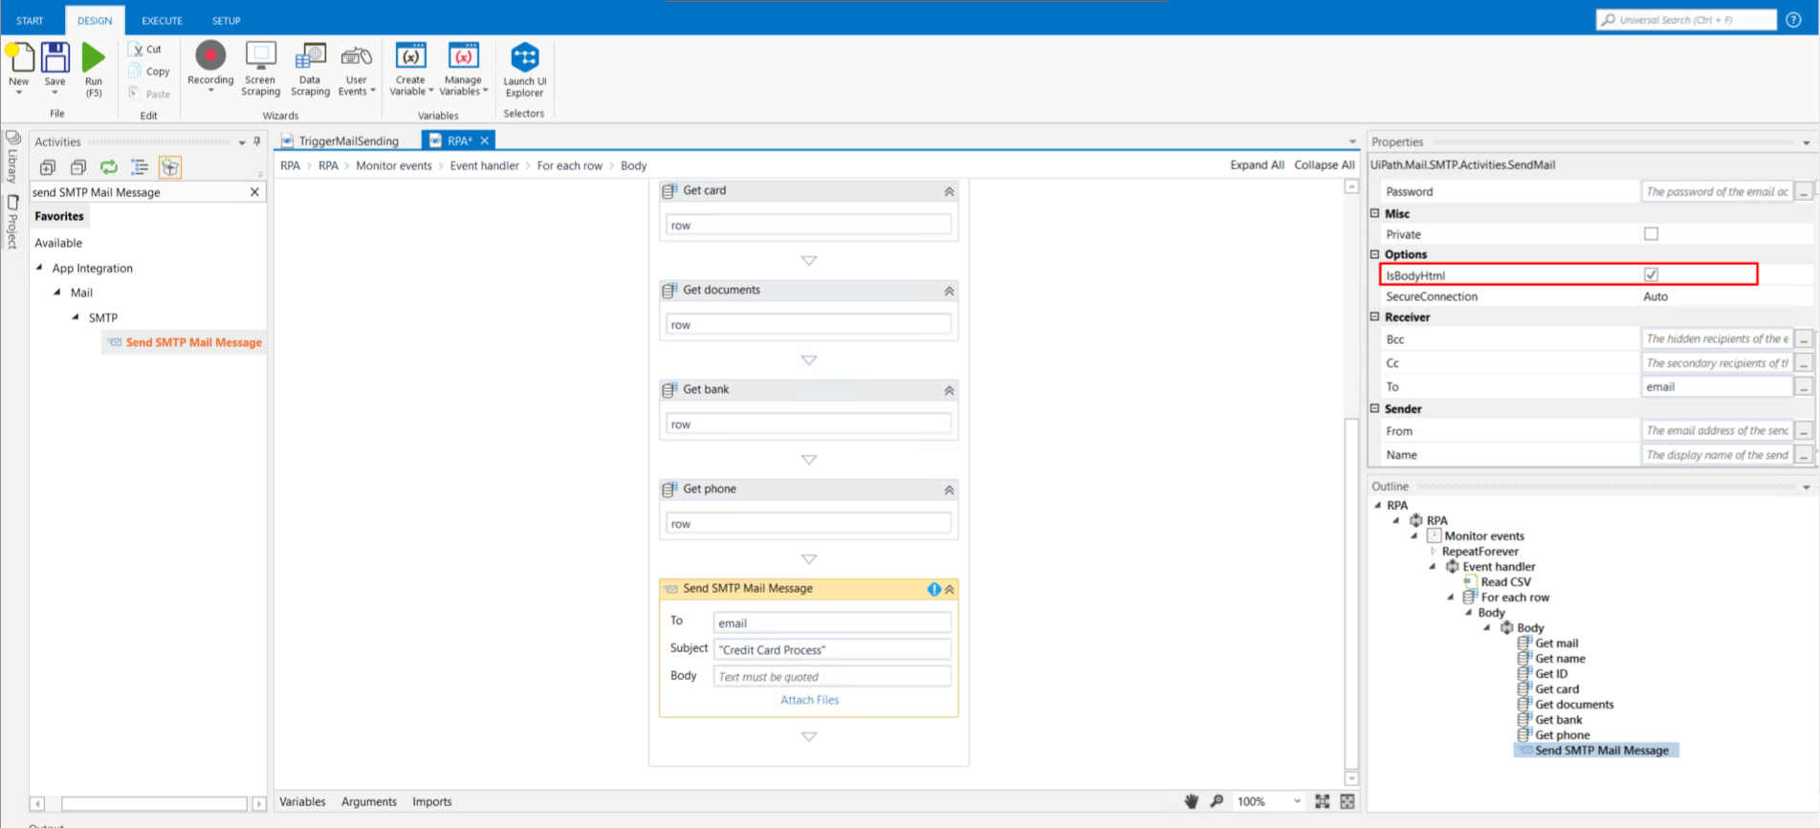Viewport: 1820px width, 828px height.
Task: Collapse the Get card activity
Action: click(x=949, y=191)
